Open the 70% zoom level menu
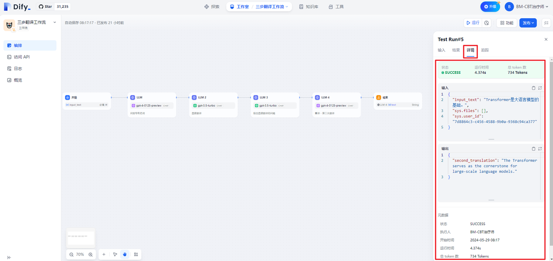This screenshot has height=261, width=553. point(80,255)
